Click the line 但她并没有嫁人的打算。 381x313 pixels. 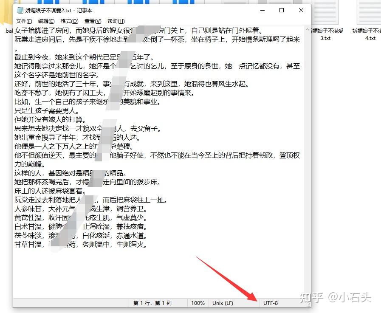tap(50, 120)
